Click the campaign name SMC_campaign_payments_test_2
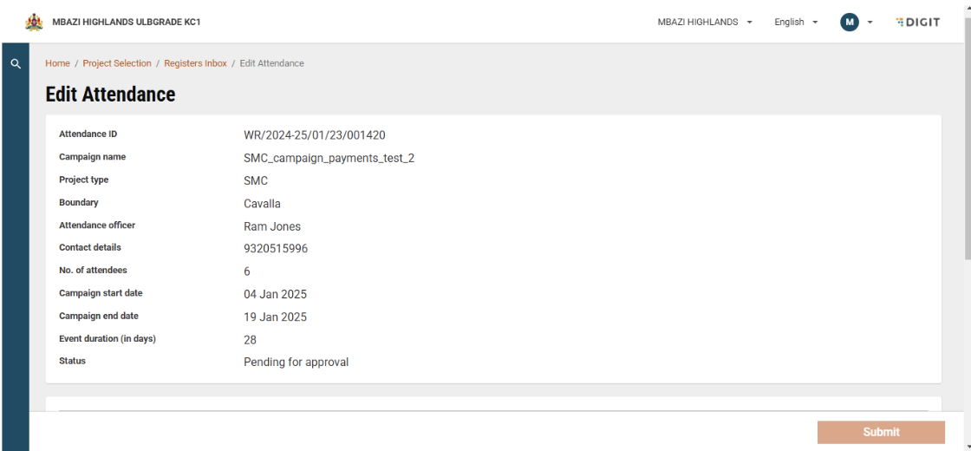Image resolution: width=971 pixels, height=451 pixels. [x=329, y=158]
